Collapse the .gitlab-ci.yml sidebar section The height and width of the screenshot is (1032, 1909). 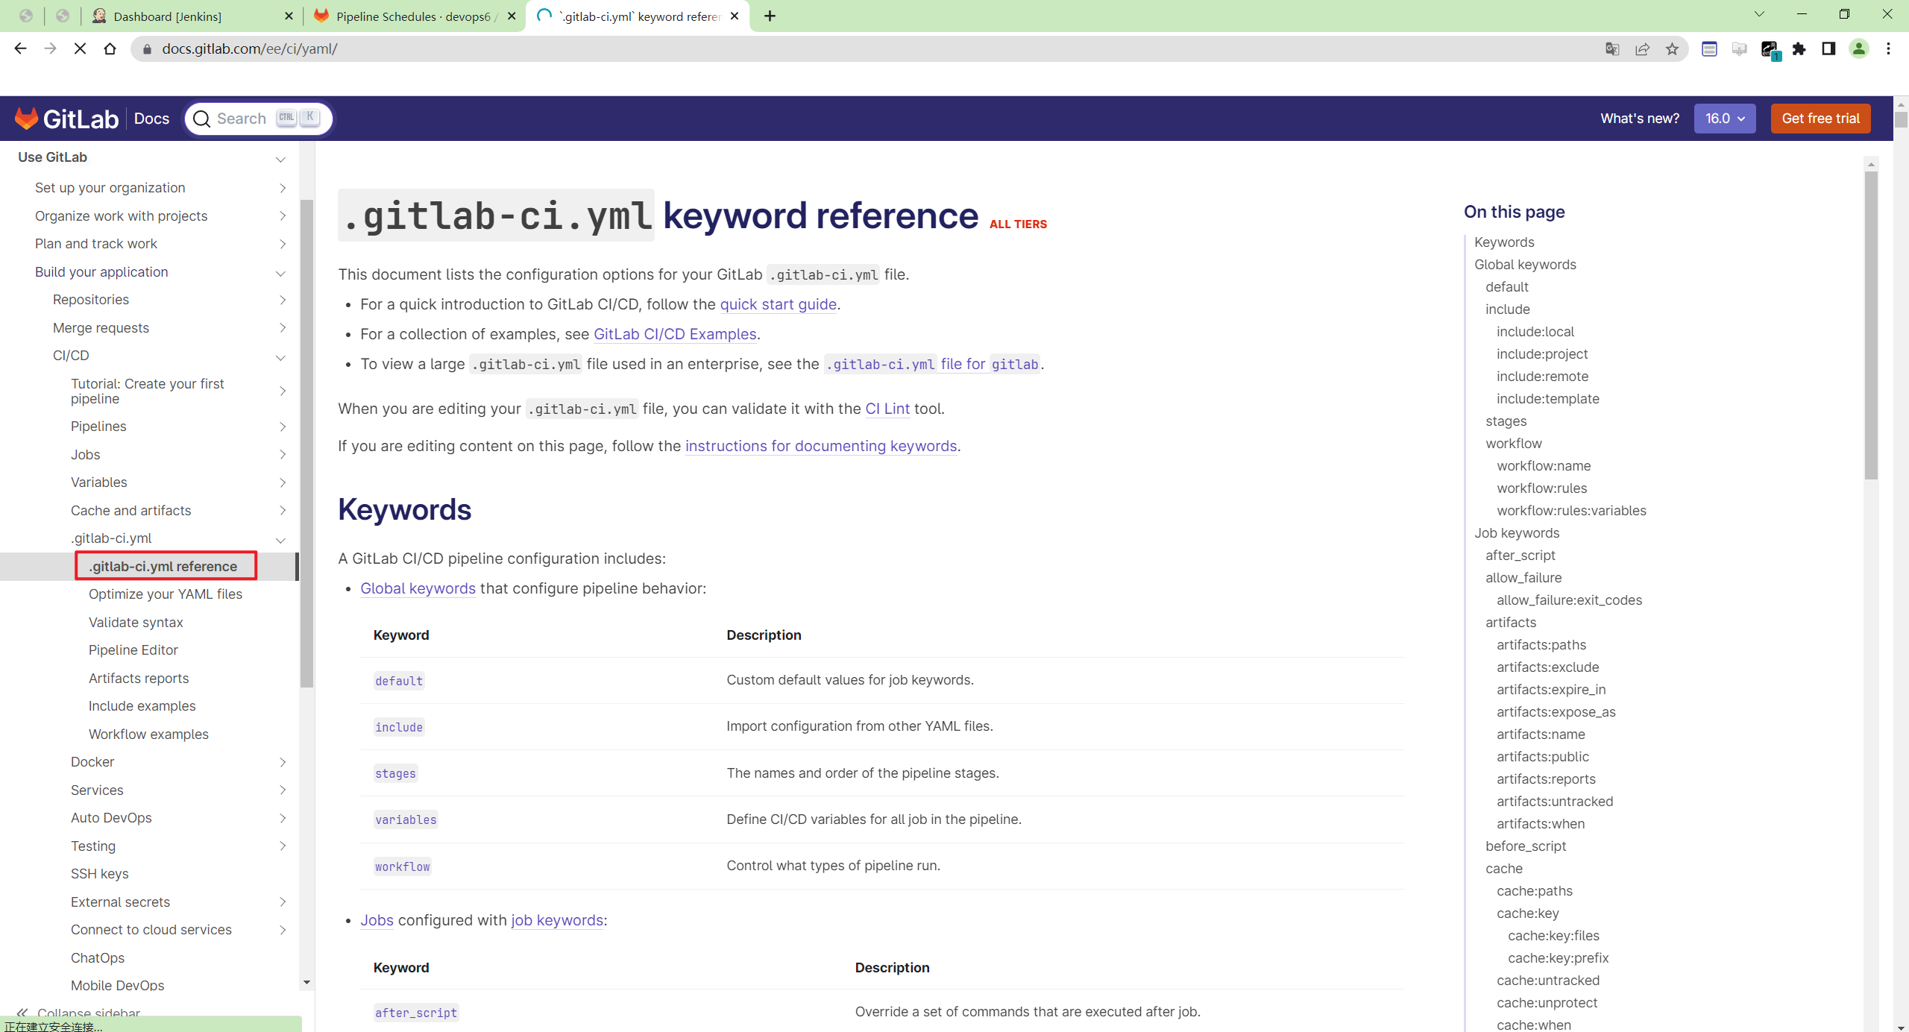(x=280, y=539)
